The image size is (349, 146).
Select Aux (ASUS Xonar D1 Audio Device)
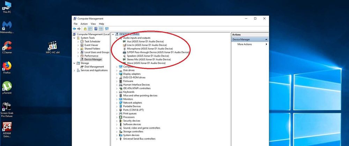[x=145, y=41]
